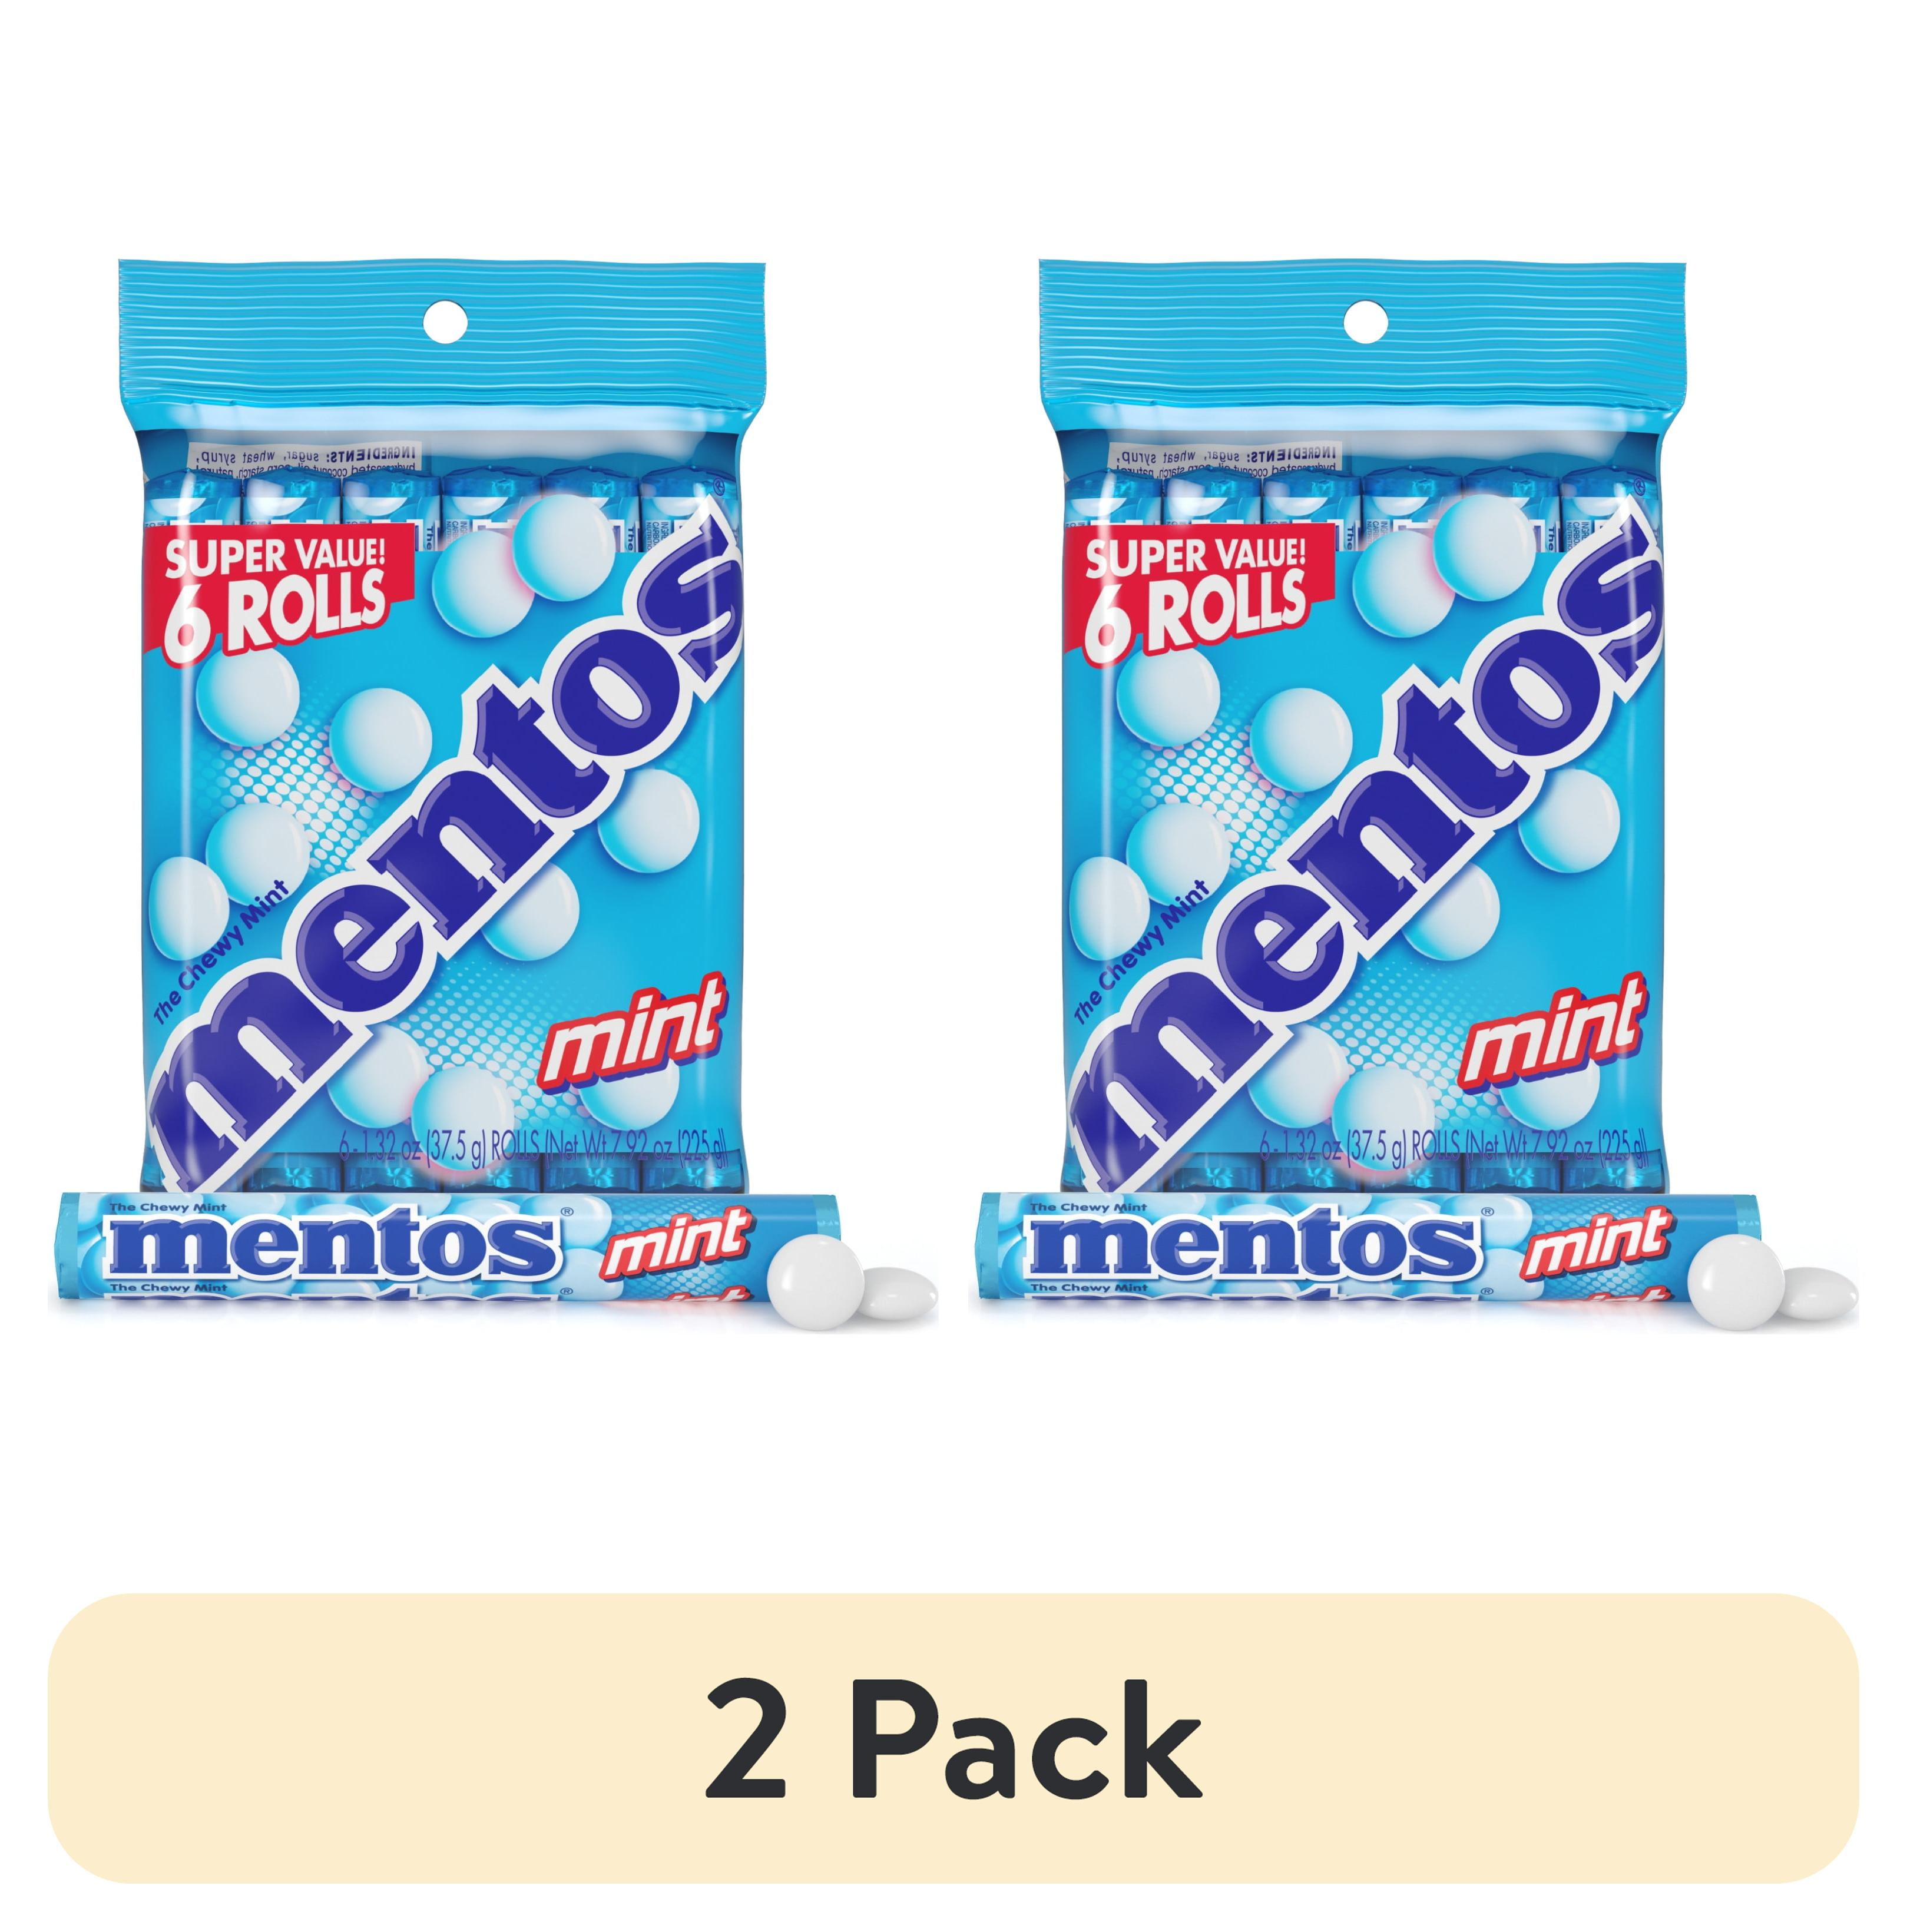
Task: Click the hang hole on right bag
Action: (x=1365, y=322)
